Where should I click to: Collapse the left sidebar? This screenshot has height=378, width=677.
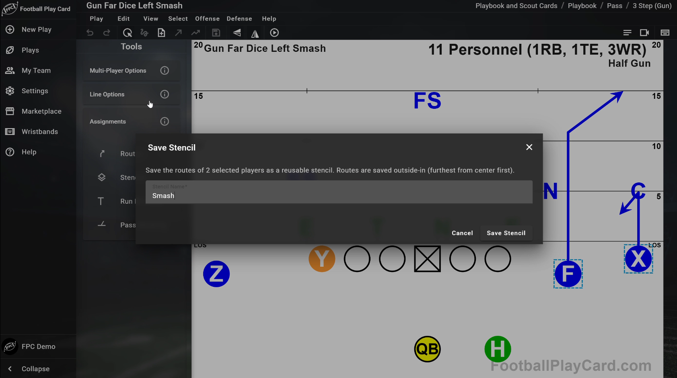[x=35, y=369]
